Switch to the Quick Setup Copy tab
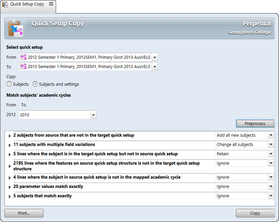Viewport: 279px width, 222px height. click(27, 4)
